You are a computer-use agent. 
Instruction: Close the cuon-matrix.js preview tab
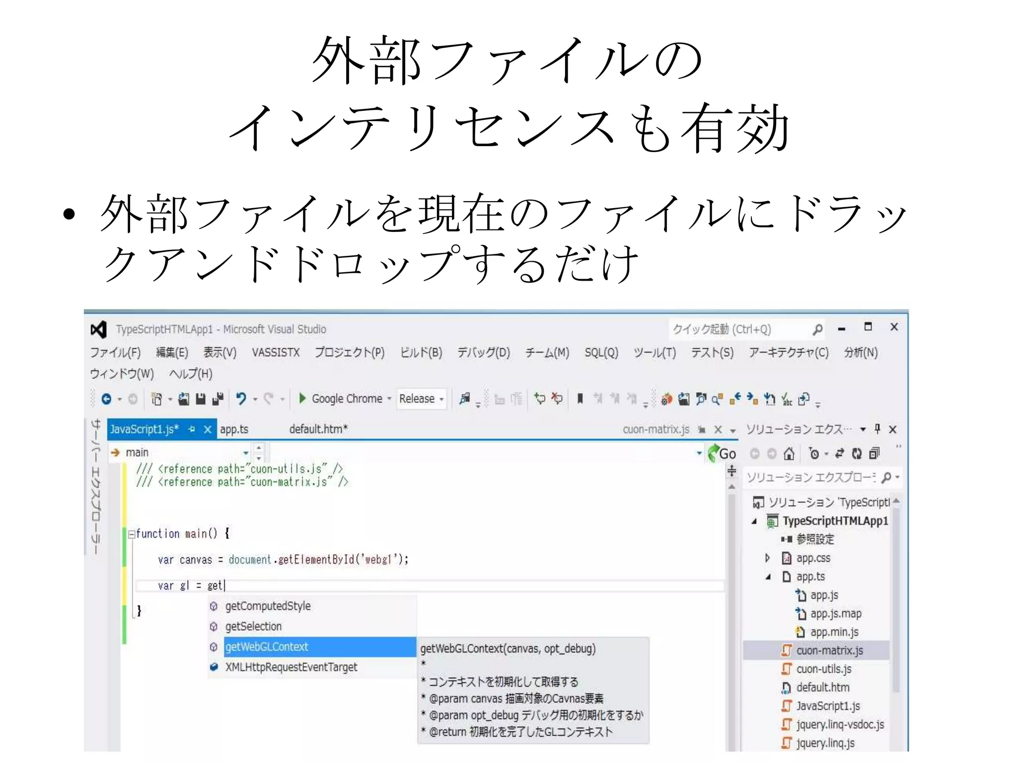(x=718, y=429)
